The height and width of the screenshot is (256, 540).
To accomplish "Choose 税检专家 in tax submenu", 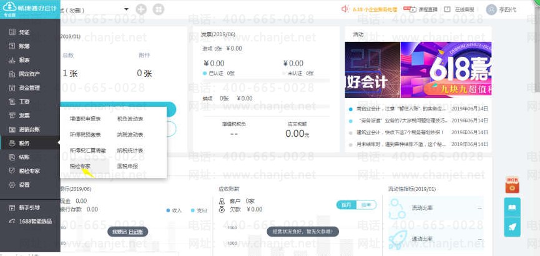I will pyautogui.click(x=81, y=166).
